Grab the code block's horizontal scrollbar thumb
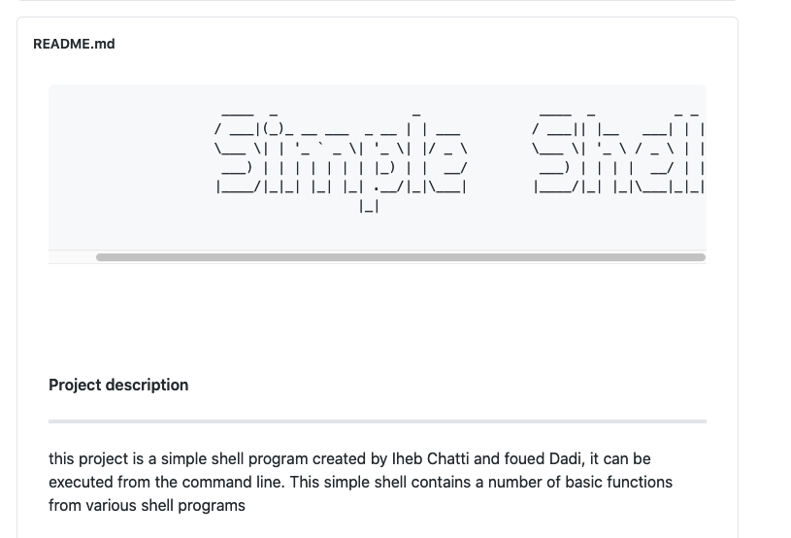791x538 pixels. pos(401,257)
